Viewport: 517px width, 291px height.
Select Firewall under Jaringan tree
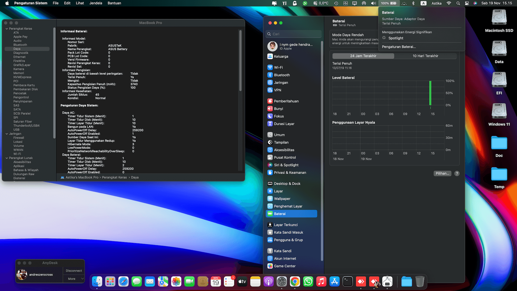(x=19, y=138)
